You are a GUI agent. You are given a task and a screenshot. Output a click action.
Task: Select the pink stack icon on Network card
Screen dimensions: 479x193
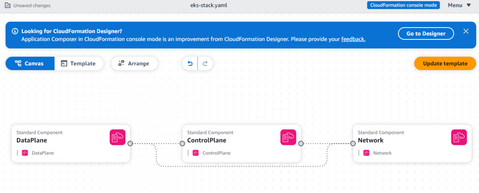(459, 137)
